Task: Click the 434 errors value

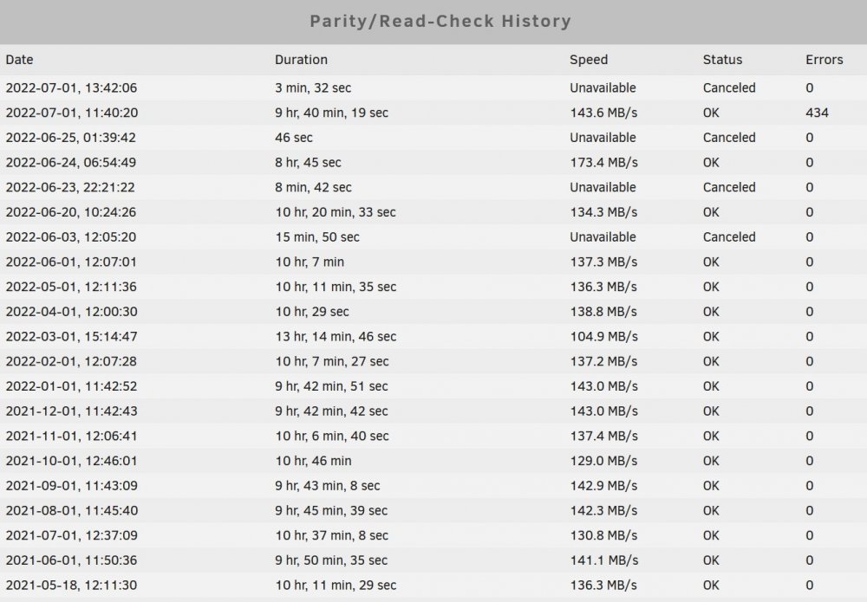Action: (x=817, y=113)
